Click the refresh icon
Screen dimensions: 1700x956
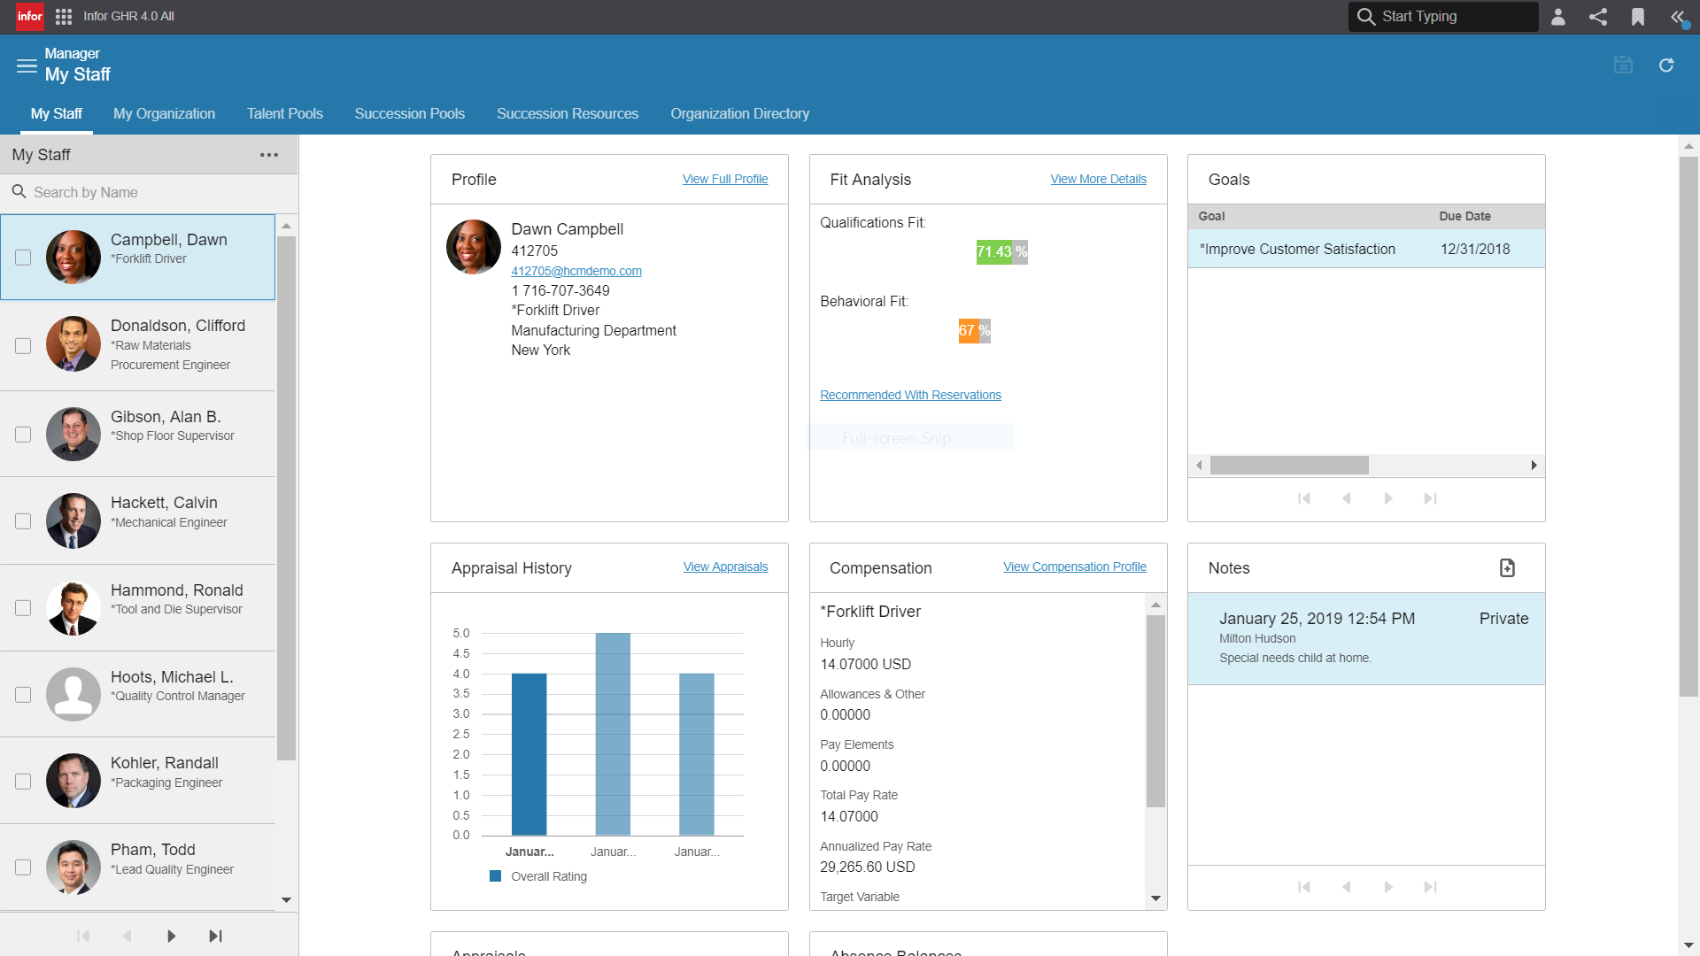click(x=1666, y=66)
